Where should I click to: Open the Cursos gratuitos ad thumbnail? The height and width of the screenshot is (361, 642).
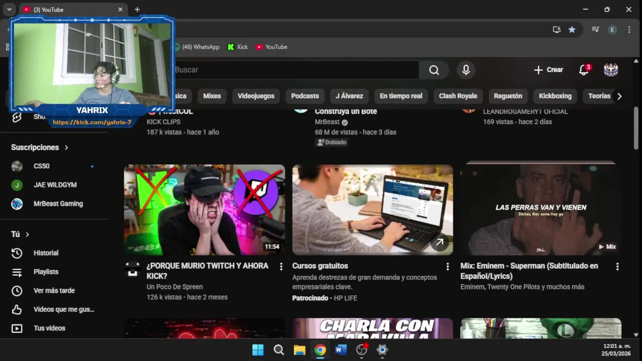[373, 210]
